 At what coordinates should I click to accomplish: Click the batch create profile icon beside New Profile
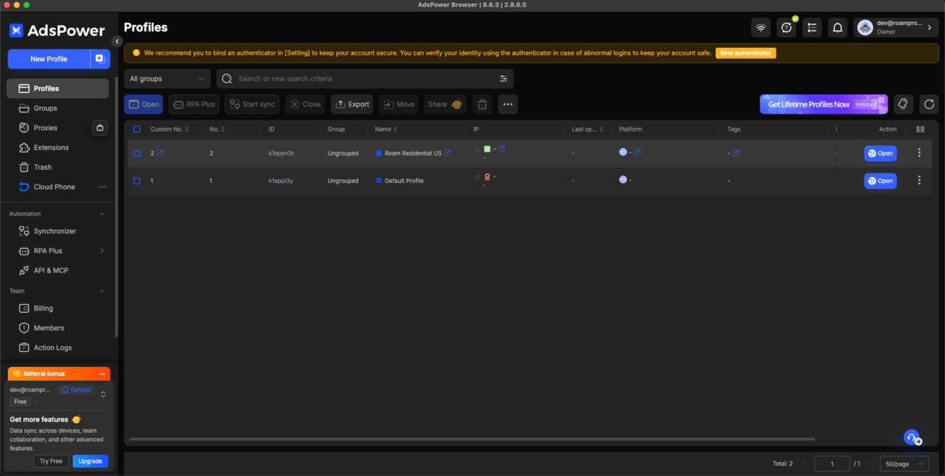pos(100,59)
